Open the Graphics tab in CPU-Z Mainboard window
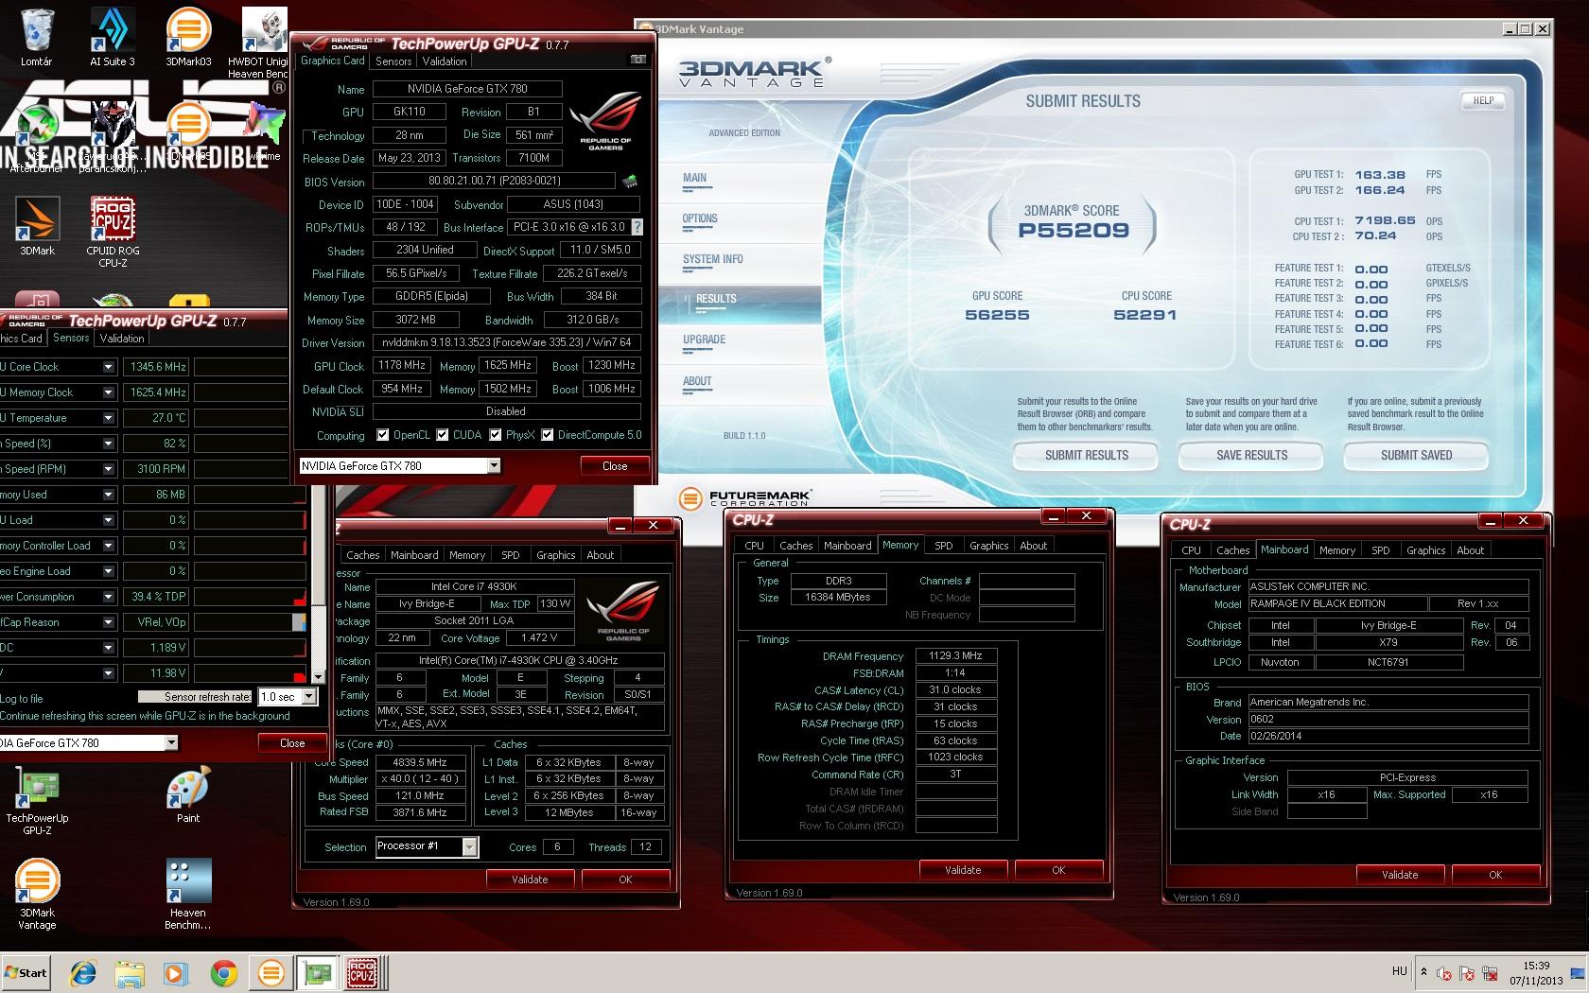The image size is (1589, 993). click(1425, 550)
